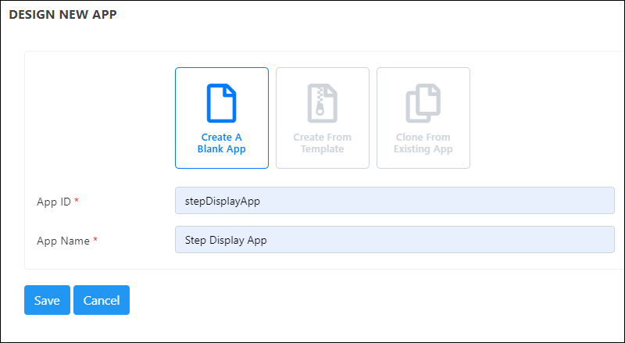Focus the App Name input field
Viewport: 625px width, 343px height.
pos(395,239)
